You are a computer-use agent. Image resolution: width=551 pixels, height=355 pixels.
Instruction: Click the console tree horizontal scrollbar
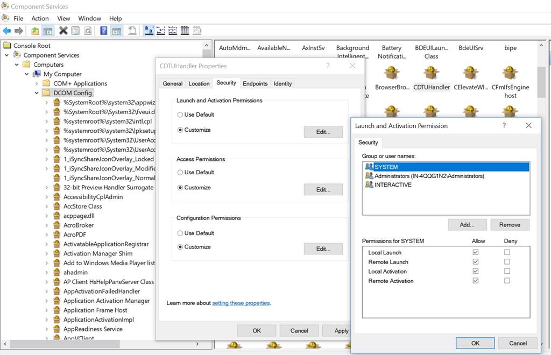(x=65, y=344)
